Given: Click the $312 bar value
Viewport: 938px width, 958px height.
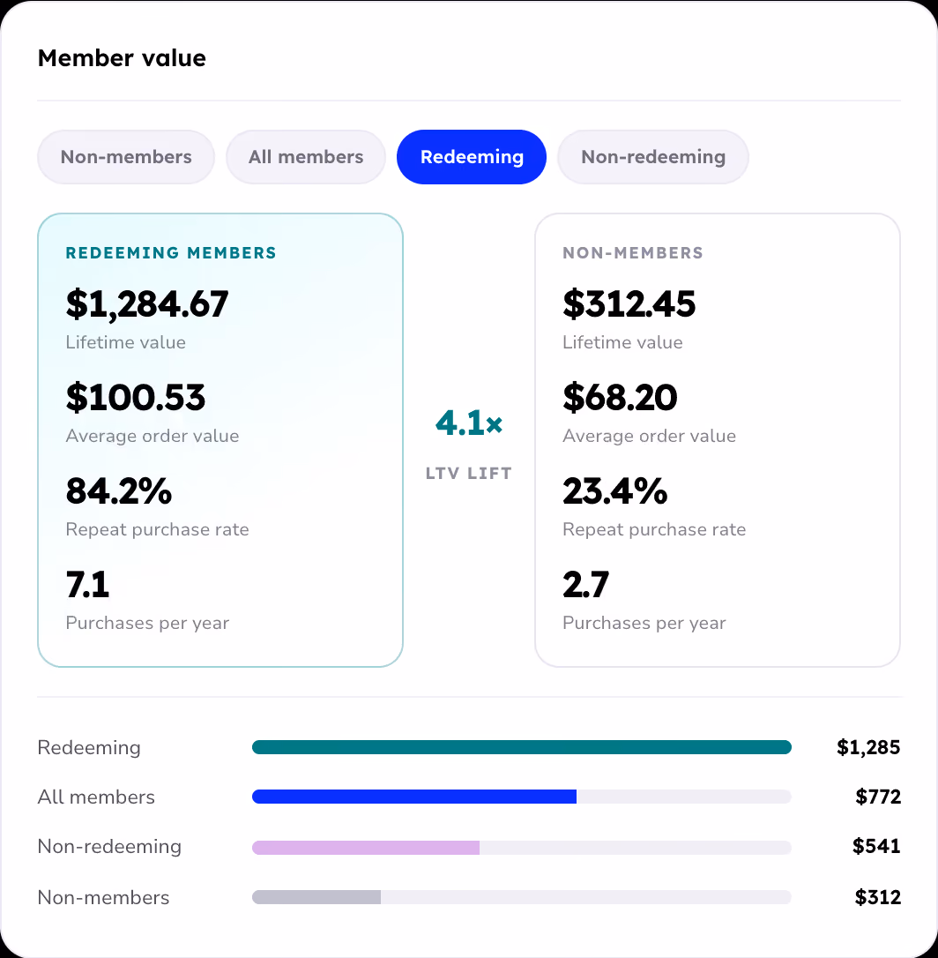Looking at the screenshot, I should [x=877, y=897].
